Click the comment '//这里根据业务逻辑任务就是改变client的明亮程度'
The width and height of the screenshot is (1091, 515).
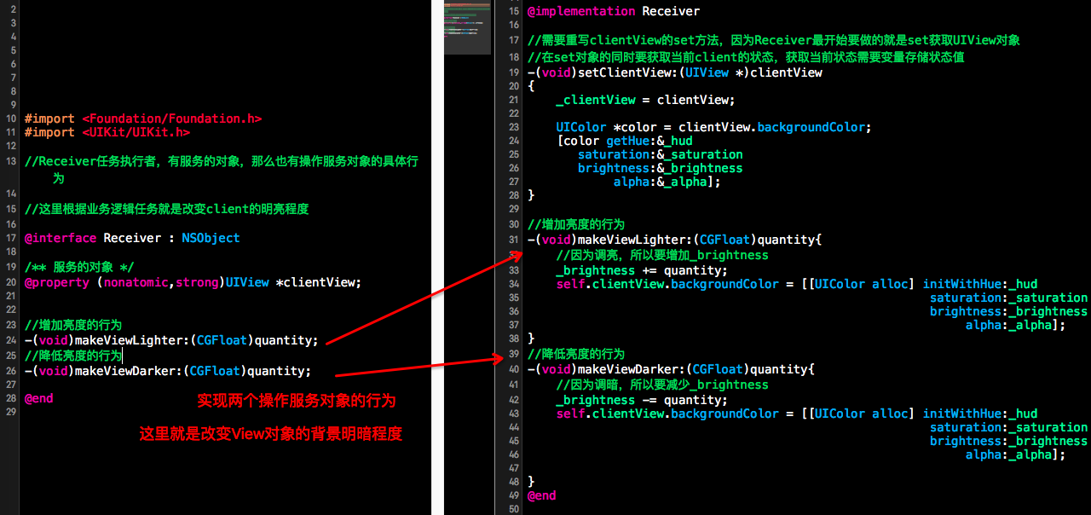click(166, 209)
